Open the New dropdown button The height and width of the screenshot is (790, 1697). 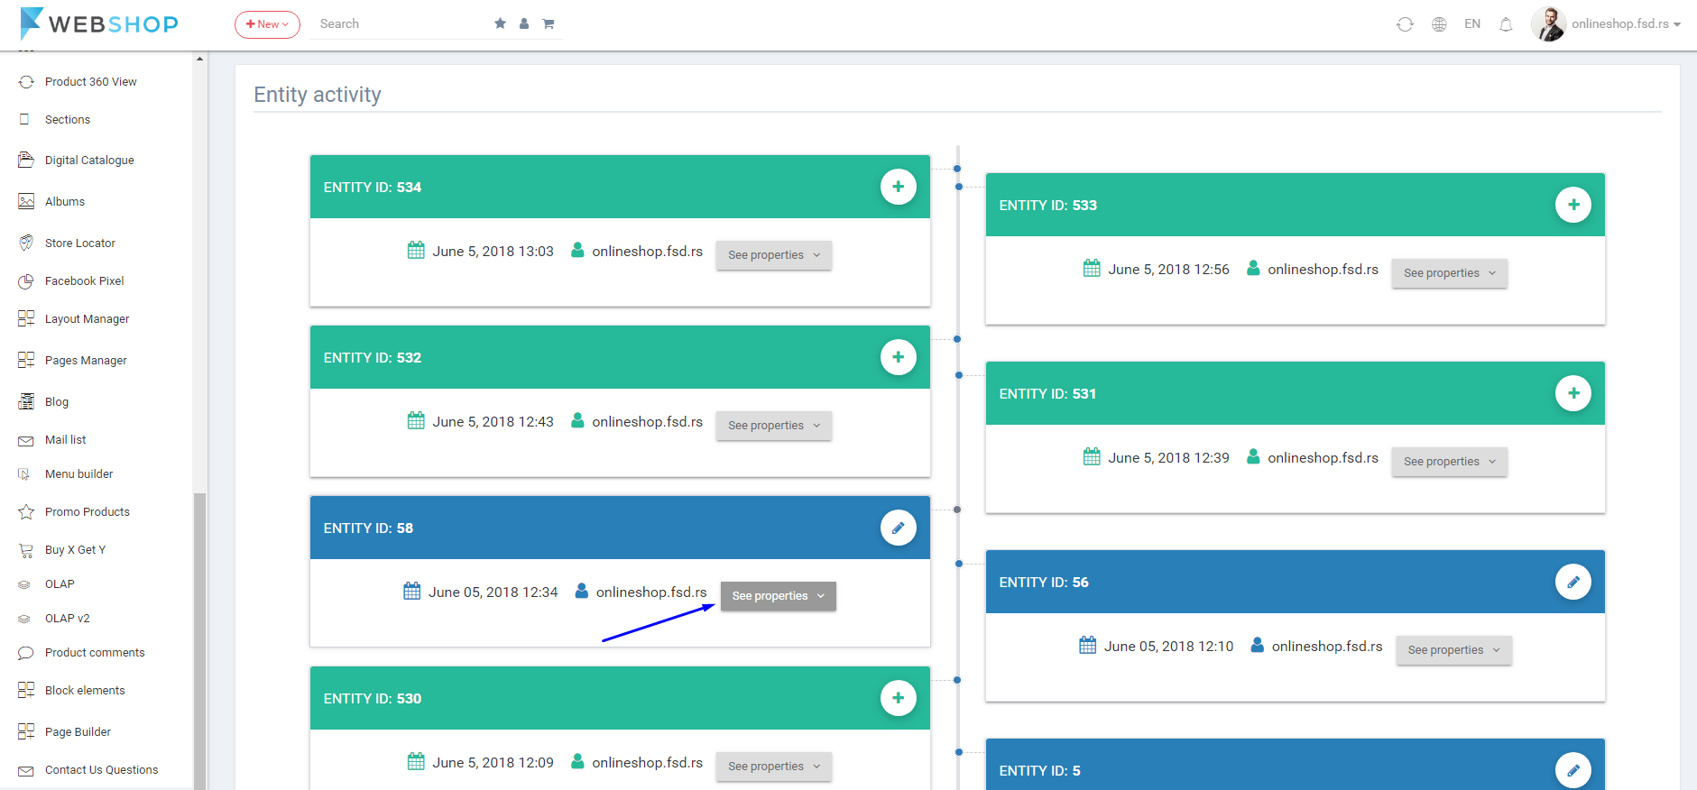click(267, 24)
